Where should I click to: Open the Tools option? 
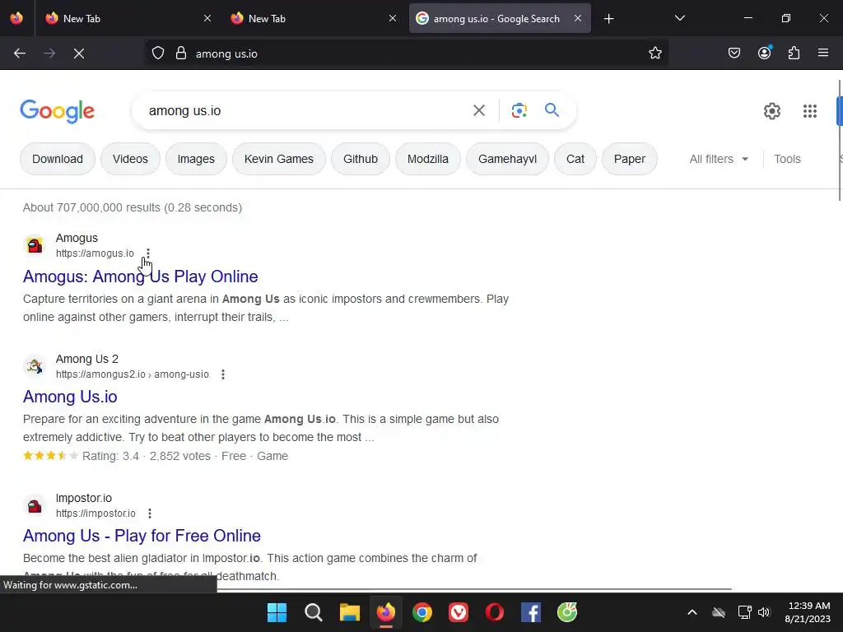(787, 159)
